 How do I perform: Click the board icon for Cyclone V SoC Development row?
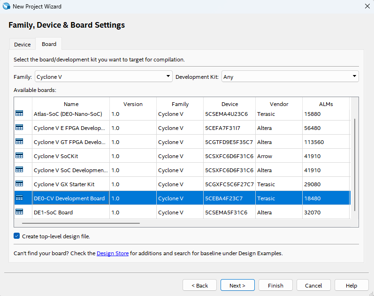tap(19, 170)
